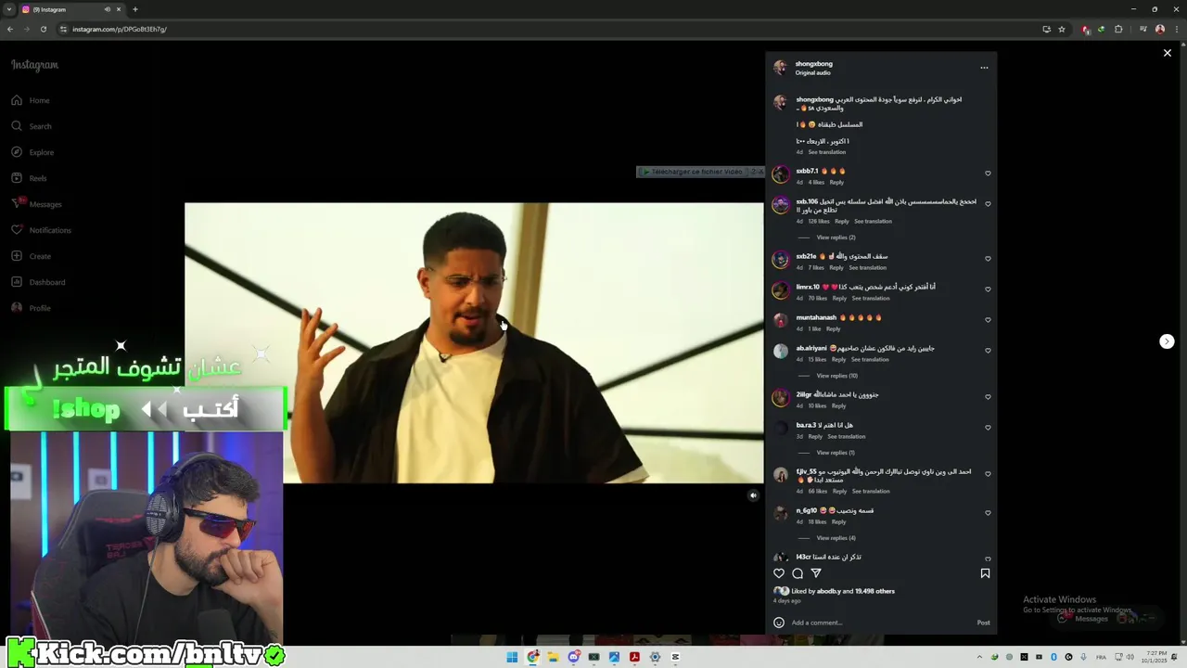Open the post's three-dot more options menu
Screen dimensions: 1187x668
pyautogui.click(x=984, y=68)
